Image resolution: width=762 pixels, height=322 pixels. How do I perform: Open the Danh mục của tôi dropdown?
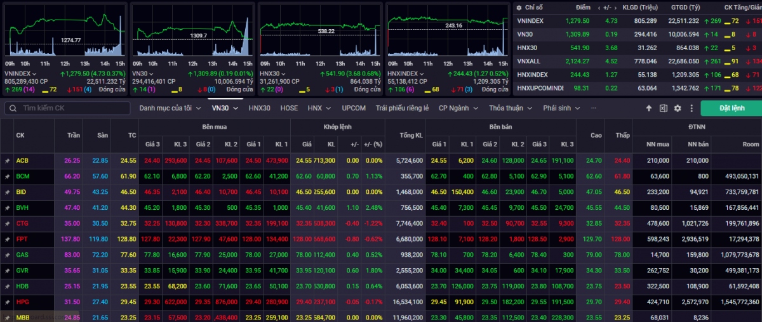(170, 108)
